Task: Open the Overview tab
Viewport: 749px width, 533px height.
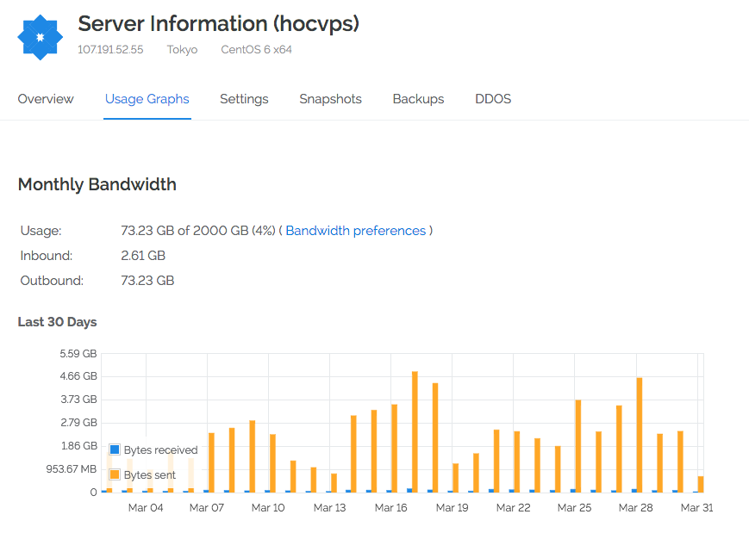Action: point(46,99)
